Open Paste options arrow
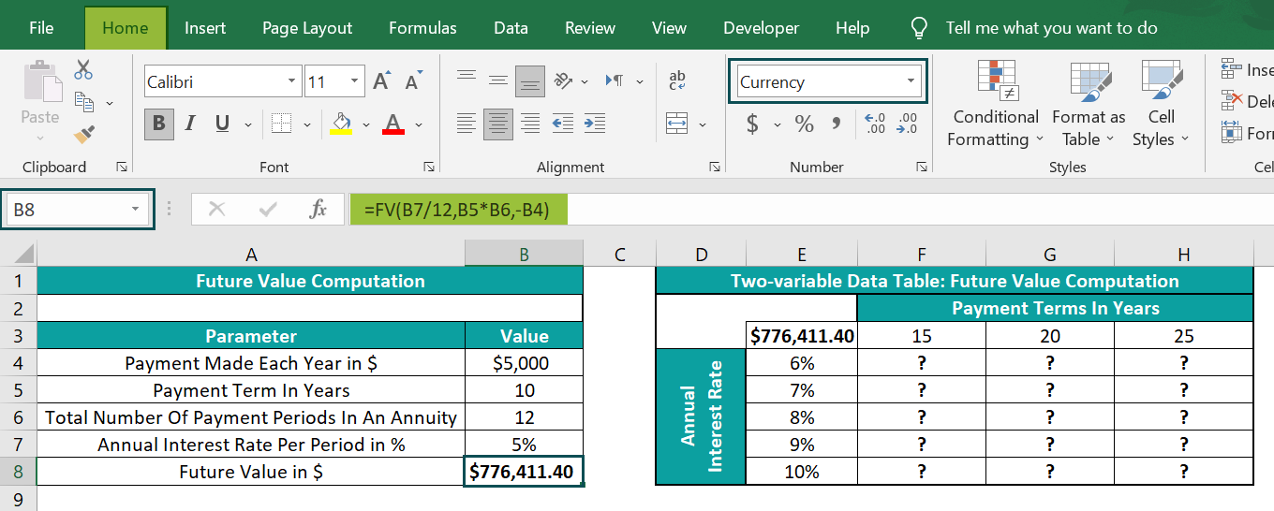Viewport: 1274px width, 511px height. click(40, 138)
